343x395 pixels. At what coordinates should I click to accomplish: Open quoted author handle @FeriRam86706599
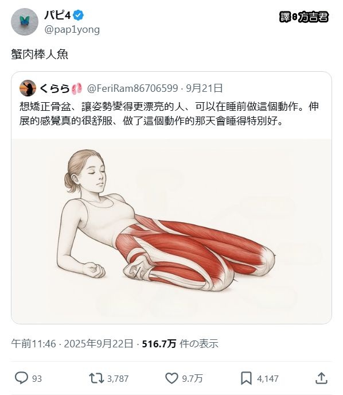tap(132, 88)
